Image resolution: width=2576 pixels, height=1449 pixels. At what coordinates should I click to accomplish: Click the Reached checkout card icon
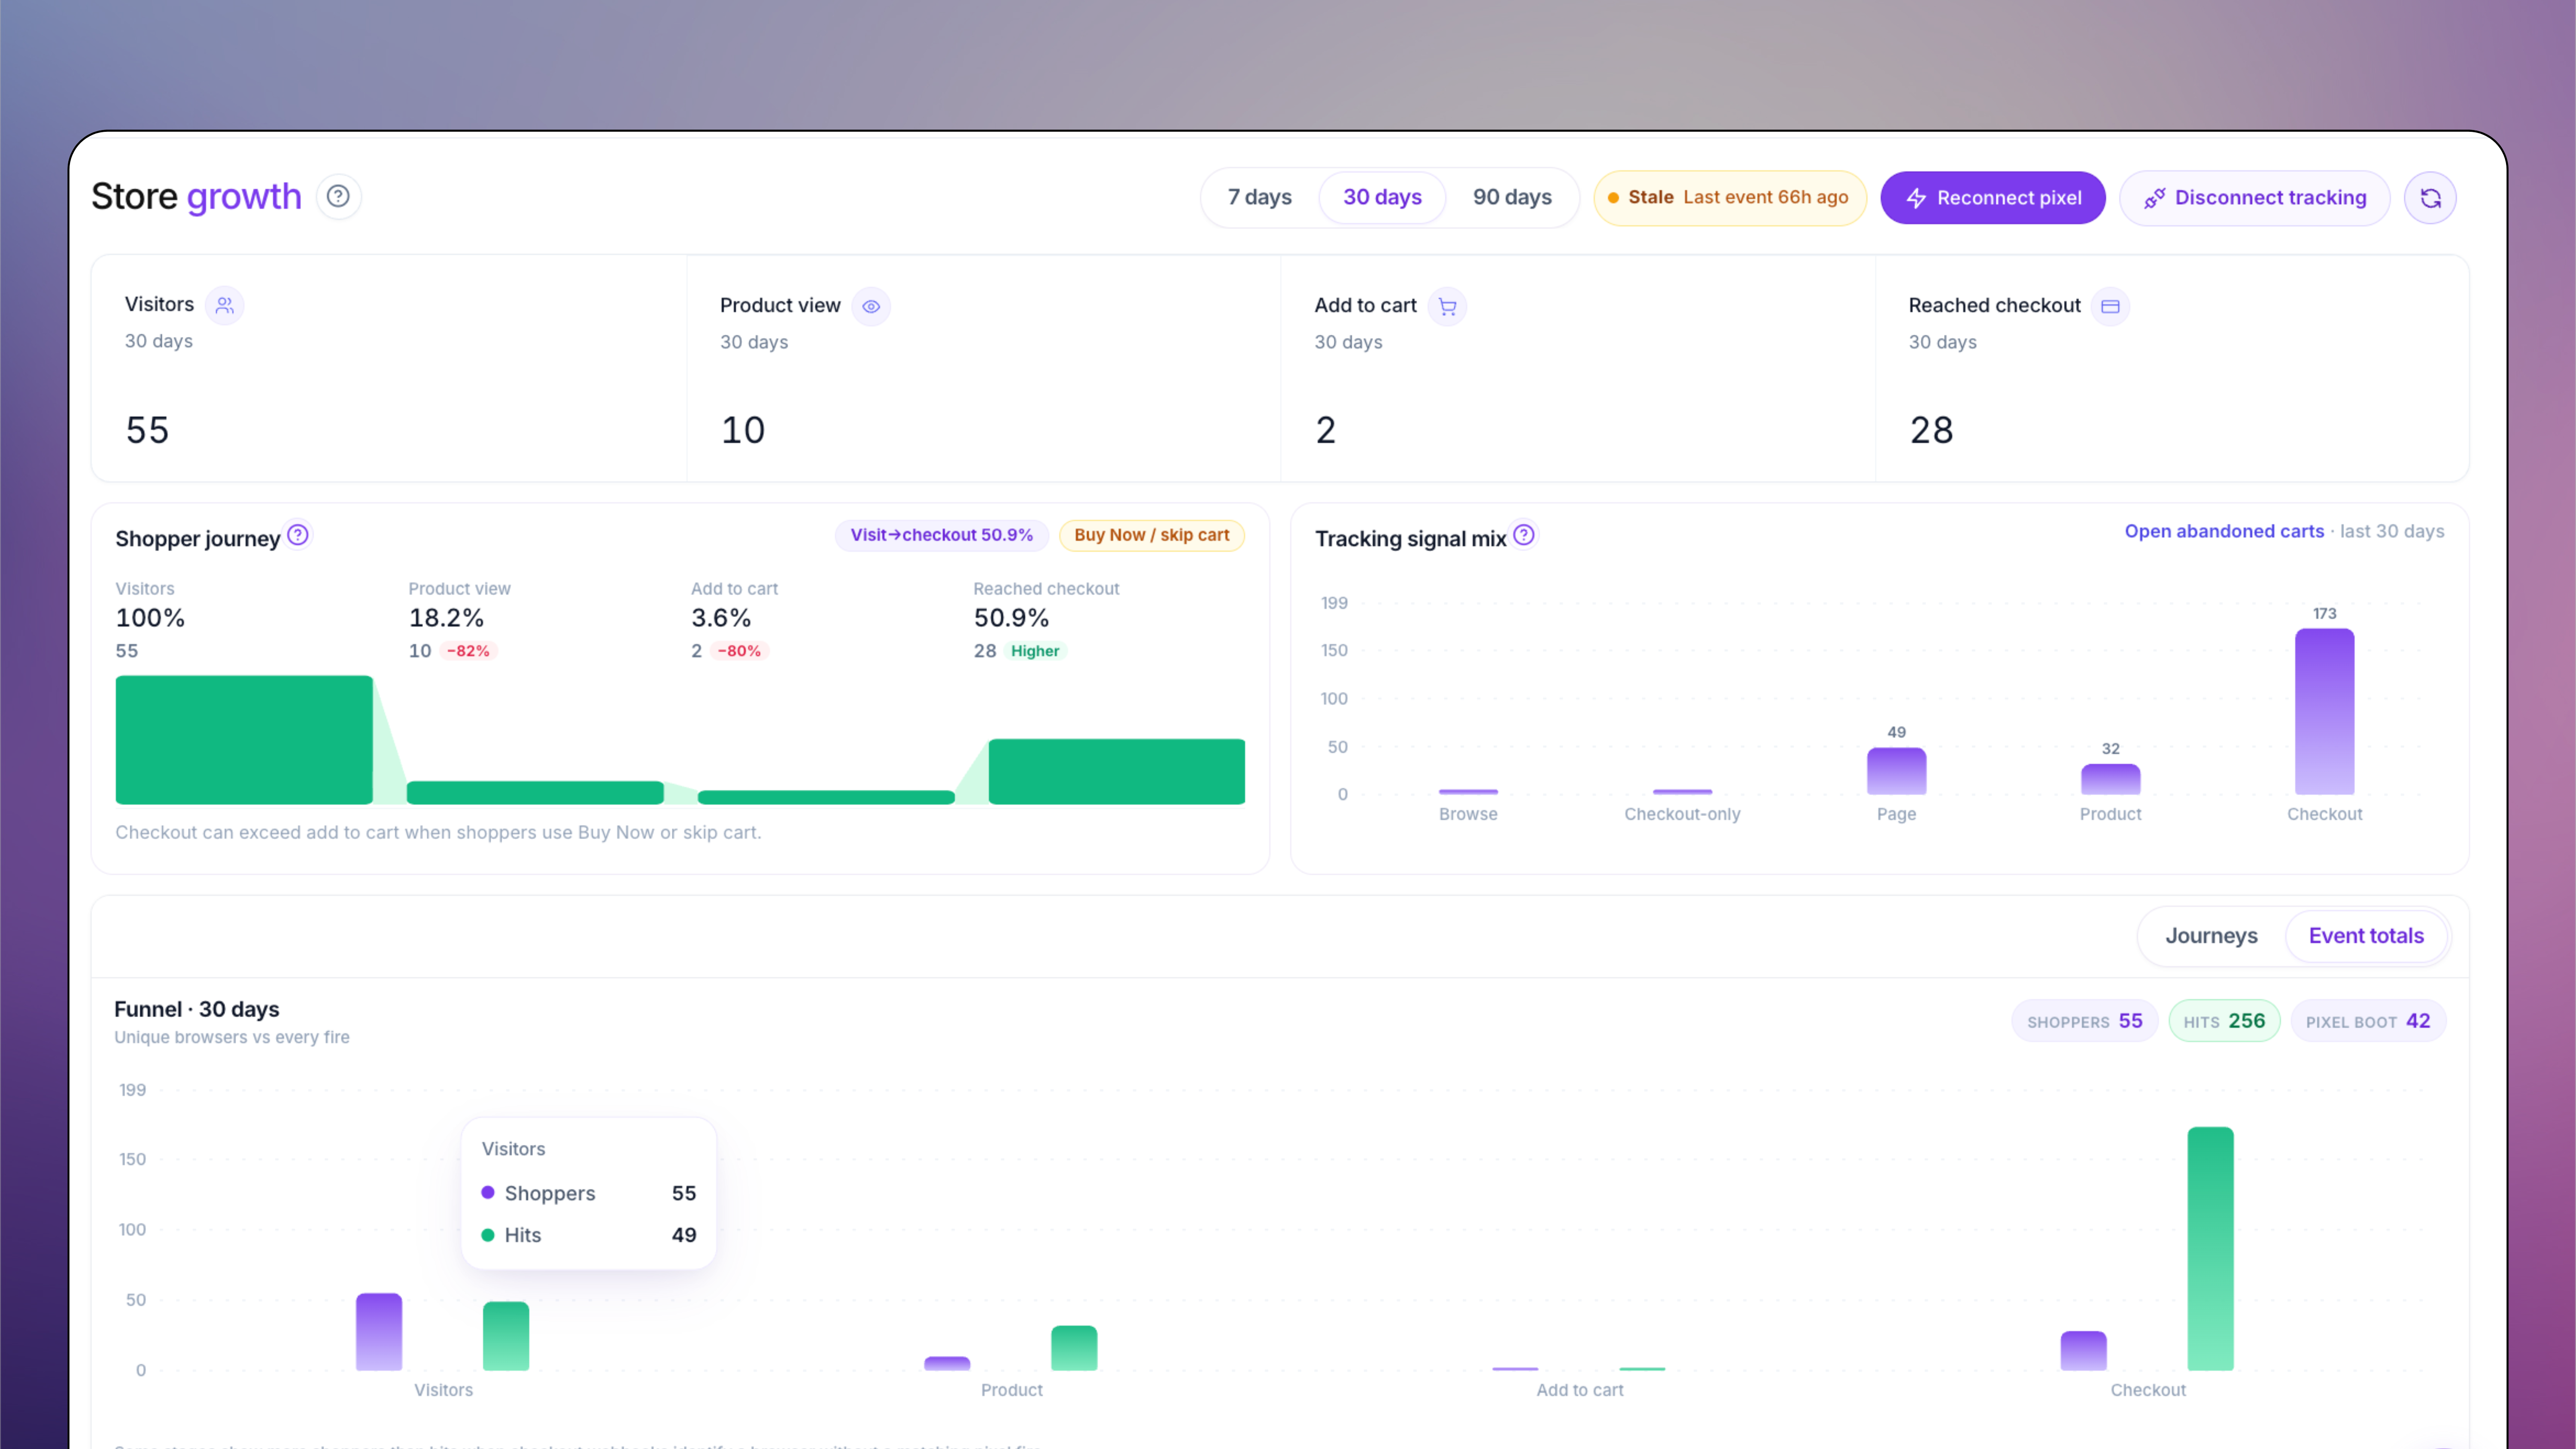(2110, 306)
